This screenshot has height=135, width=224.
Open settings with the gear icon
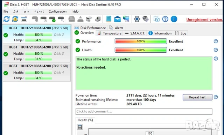pos(137,19)
